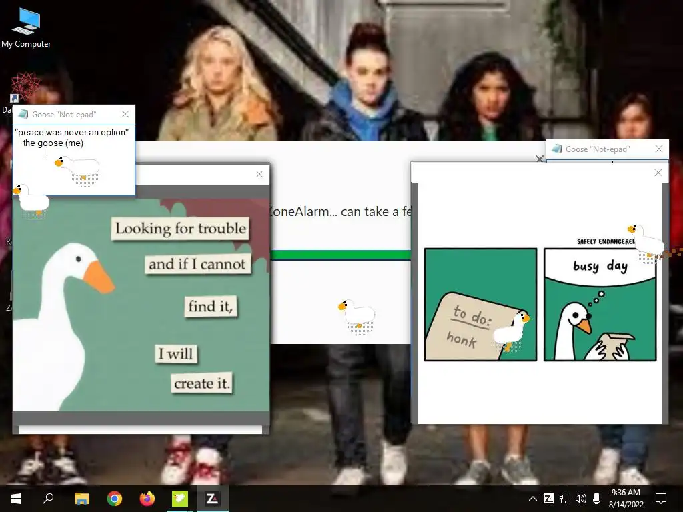Open the My Computer desktop icon

click(x=26, y=27)
